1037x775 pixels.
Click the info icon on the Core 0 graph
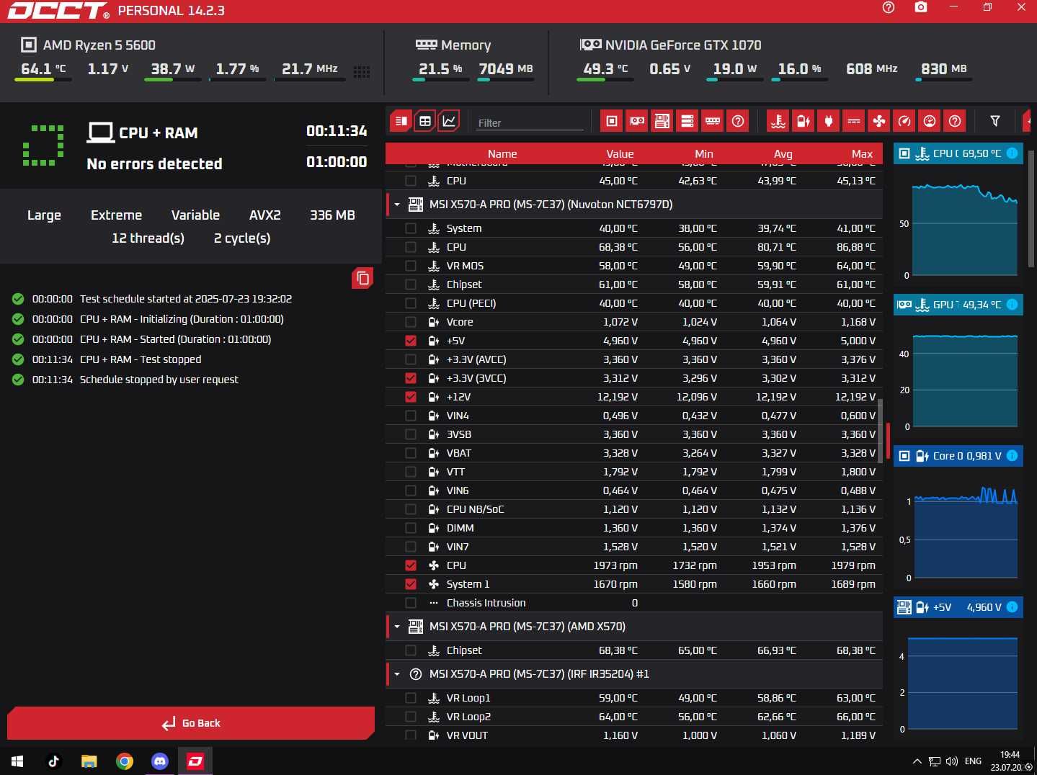tap(1012, 456)
